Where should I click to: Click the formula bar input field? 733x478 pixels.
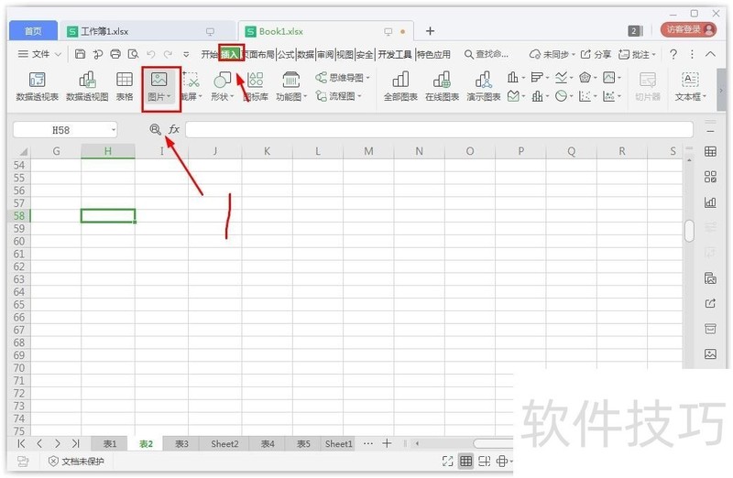pyautogui.click(x=439, y=129)
